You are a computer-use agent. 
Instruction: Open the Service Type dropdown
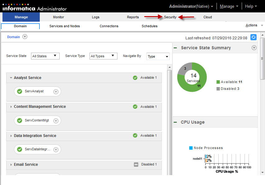(103, 56)
